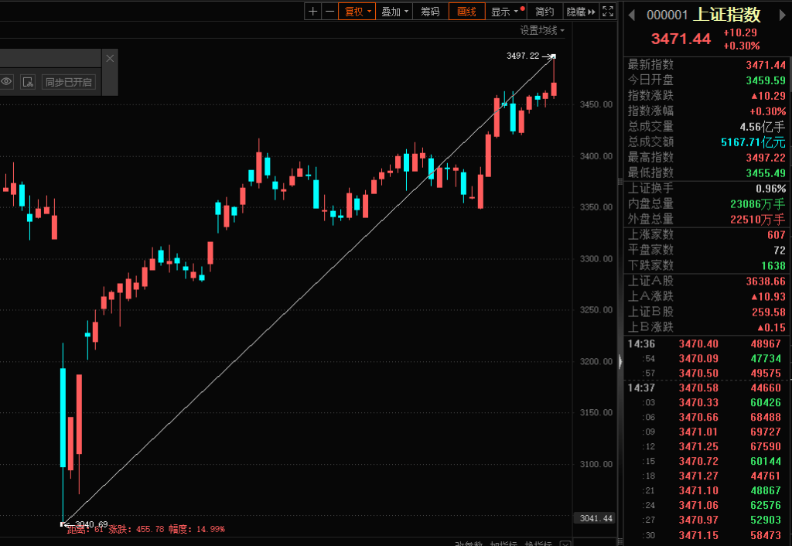This screenshot has width=792, height=546.
Task: Click the 内盘总量 value 23086万手
Action: [758, 204]
